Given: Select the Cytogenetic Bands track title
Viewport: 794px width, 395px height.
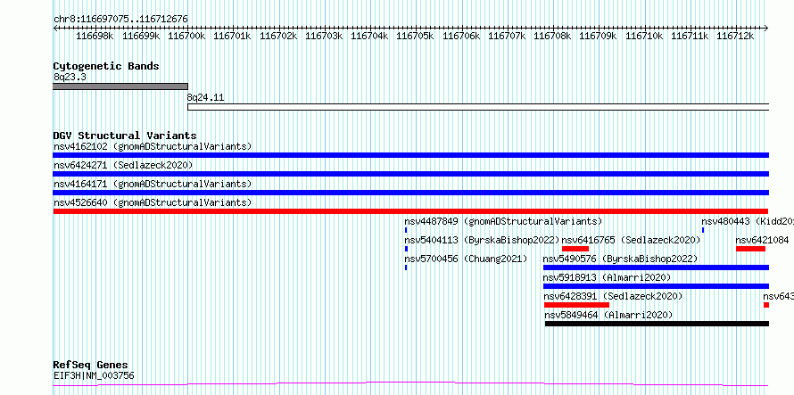Looking at the screenshot, I should tap(106, 66).
